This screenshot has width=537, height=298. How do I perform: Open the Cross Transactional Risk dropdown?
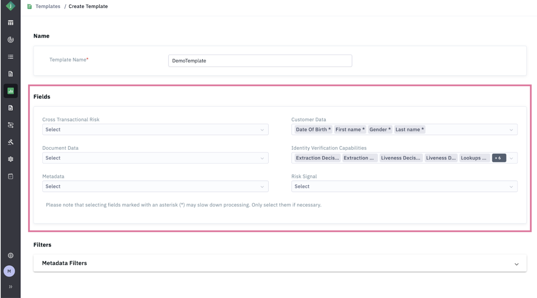tap(155, 130)
